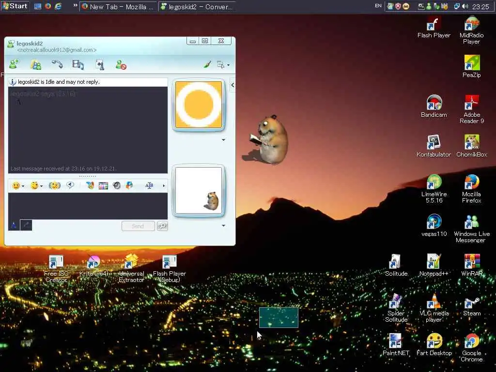Open the show menu dropdown in Messenger
Viewport: 496px width, 372px height.
point(223,65)
